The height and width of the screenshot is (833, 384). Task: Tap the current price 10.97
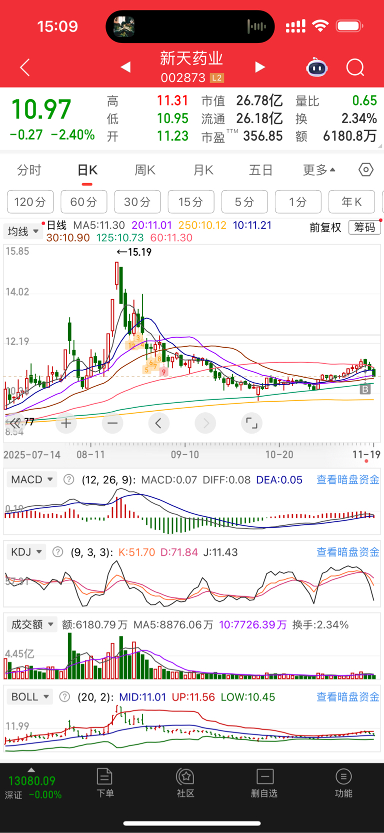pos(41,110)
